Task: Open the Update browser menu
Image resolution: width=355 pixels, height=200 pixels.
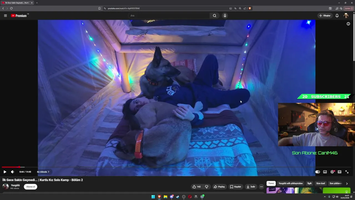Action: point(349,8)
